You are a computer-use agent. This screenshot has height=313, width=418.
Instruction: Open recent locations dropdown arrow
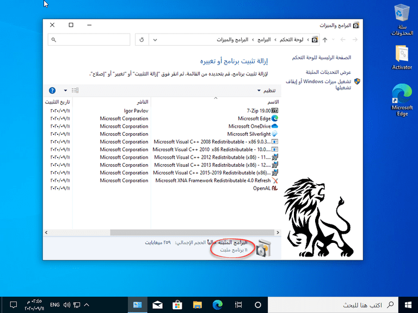[x=333, y=40]
